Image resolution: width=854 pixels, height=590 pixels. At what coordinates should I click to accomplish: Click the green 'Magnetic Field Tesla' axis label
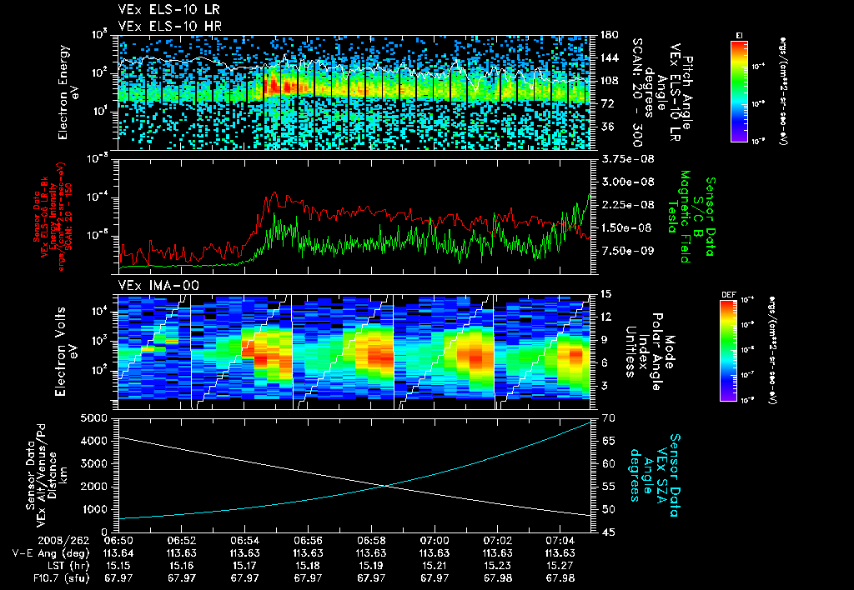tap(679, 217)
